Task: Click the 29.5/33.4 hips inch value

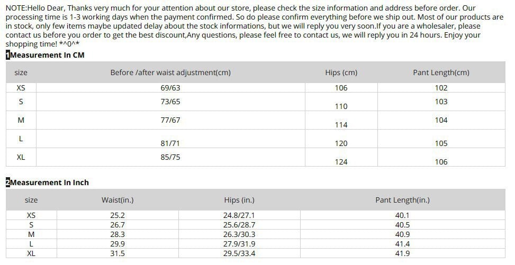Action: [x=239, y=253]
